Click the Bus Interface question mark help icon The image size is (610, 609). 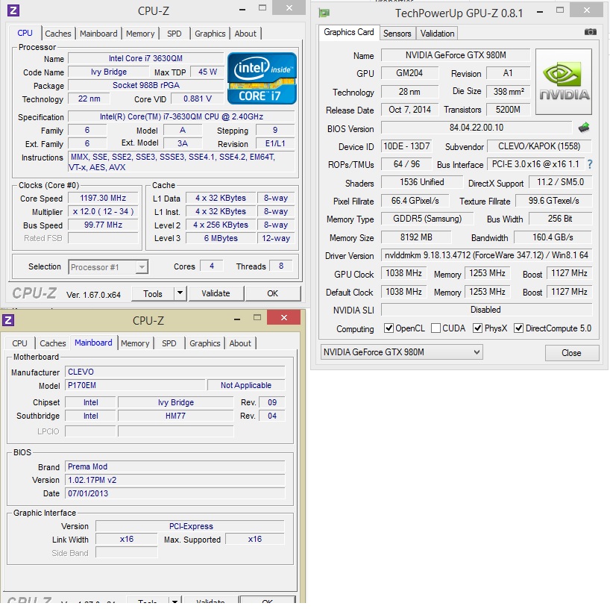(x=590, y=164)
